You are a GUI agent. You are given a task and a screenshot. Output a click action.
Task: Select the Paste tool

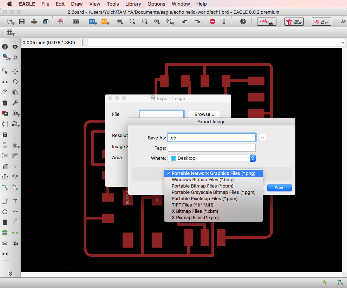15,92
